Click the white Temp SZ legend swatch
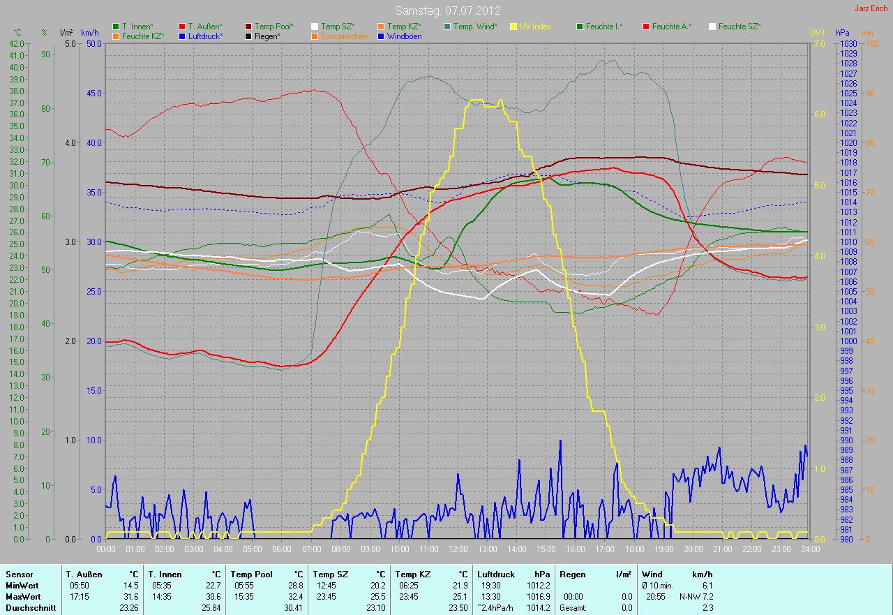 [x=315, y=27]
